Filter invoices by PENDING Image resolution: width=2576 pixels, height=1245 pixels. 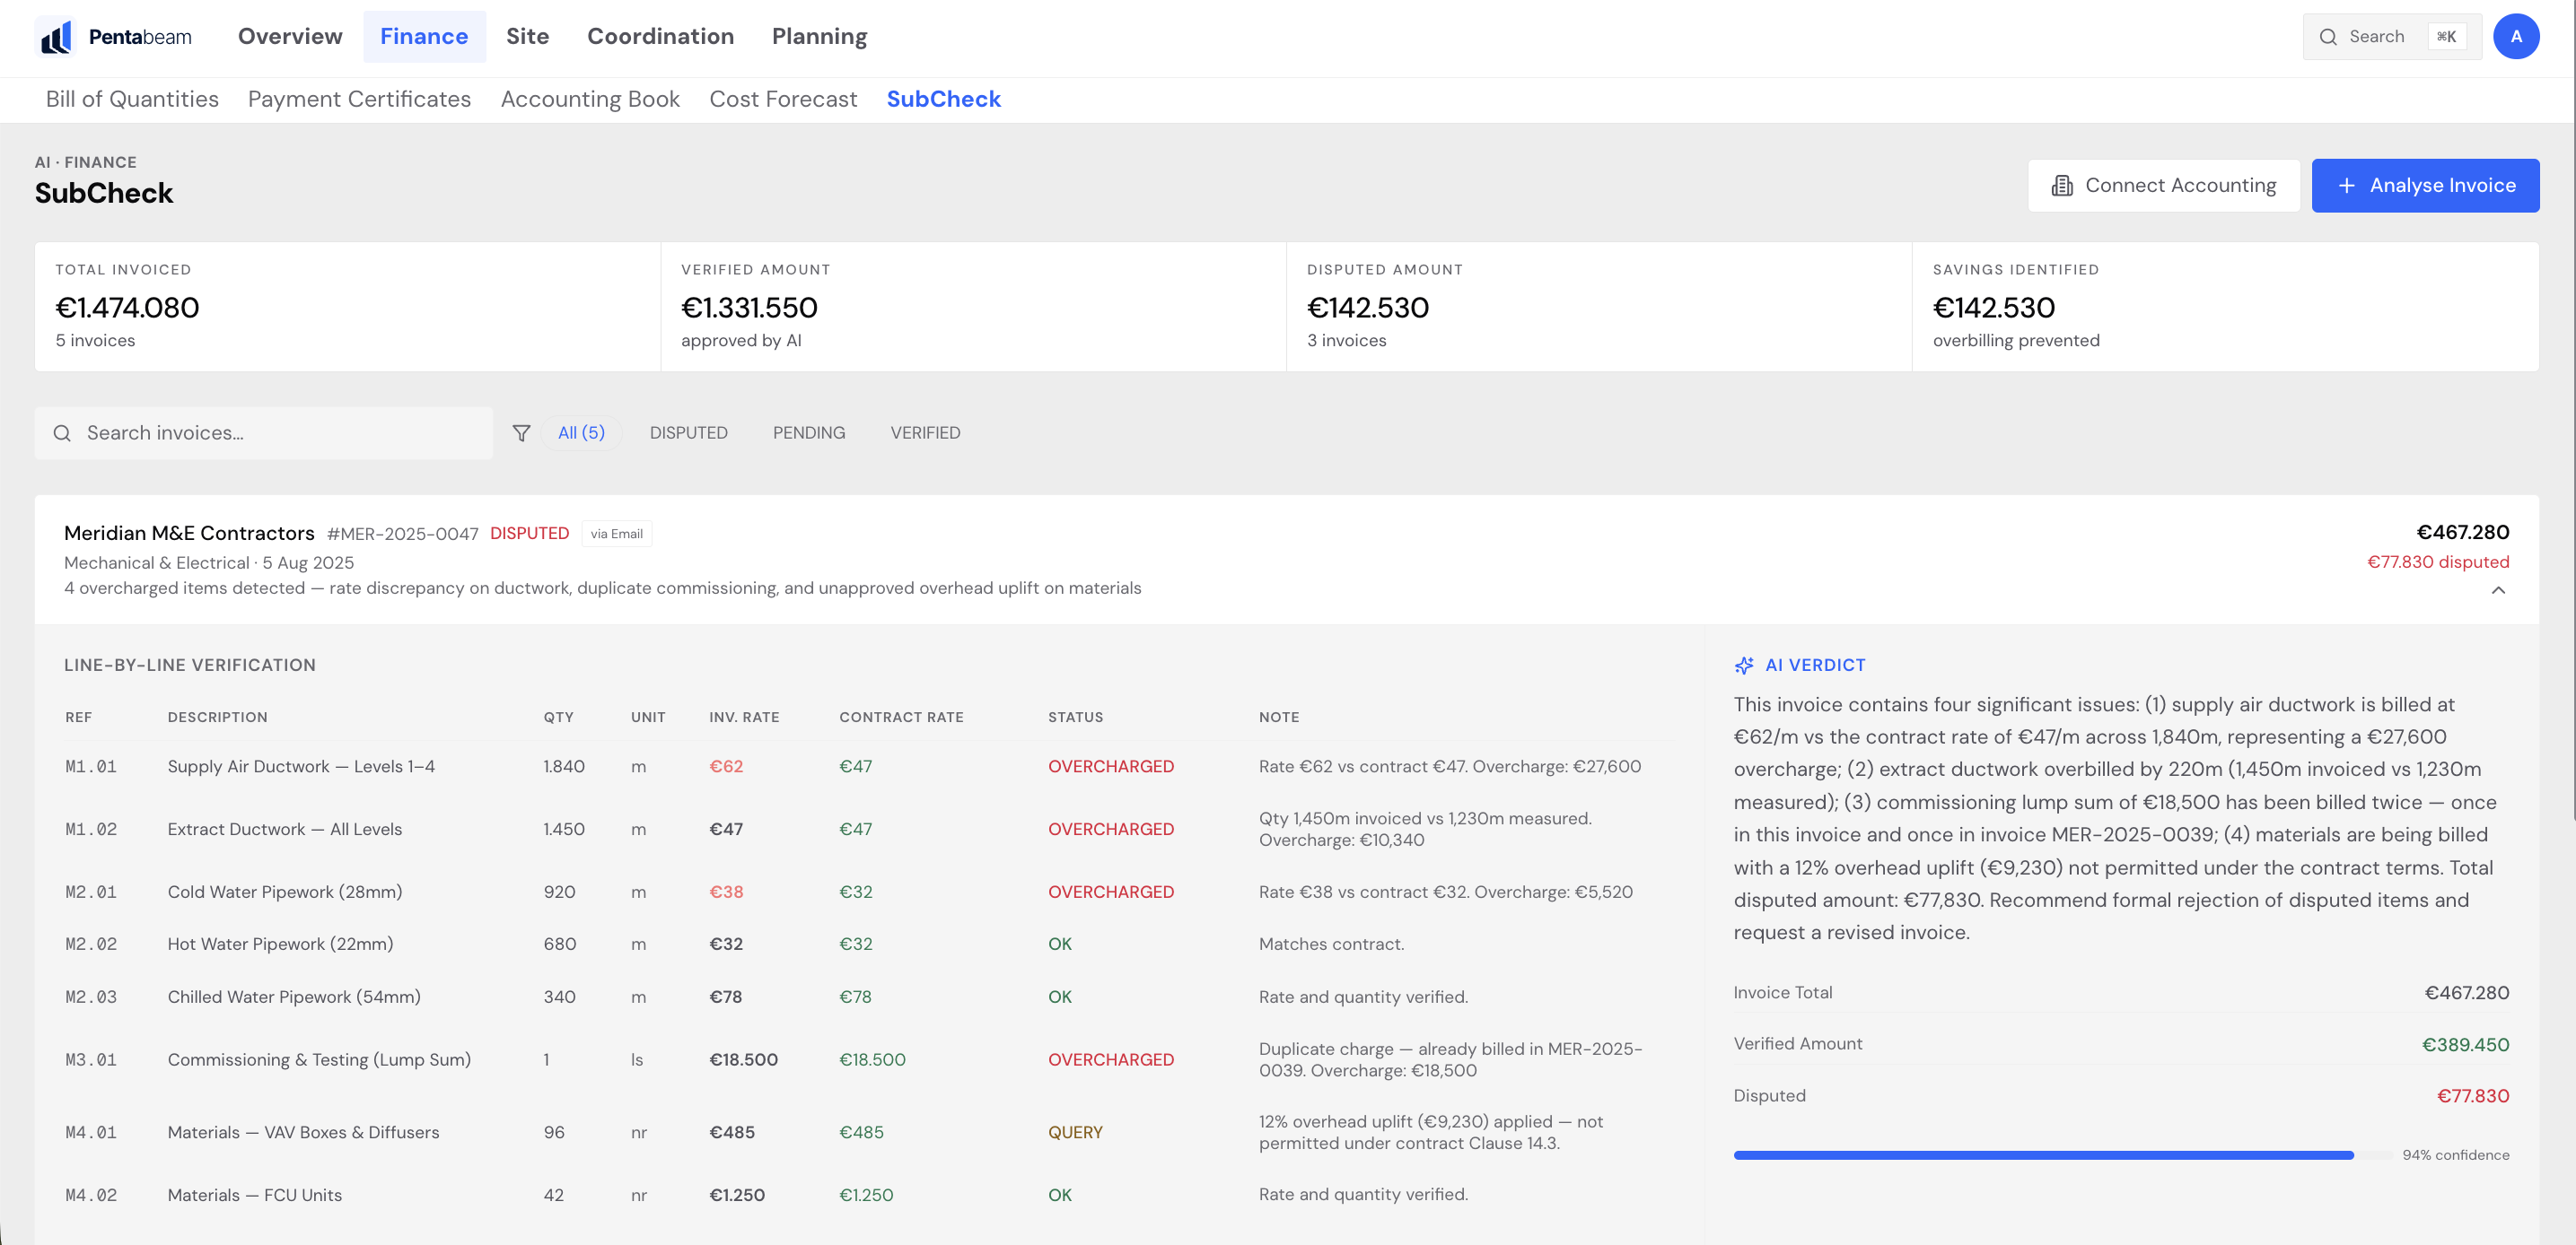(808, 432)
